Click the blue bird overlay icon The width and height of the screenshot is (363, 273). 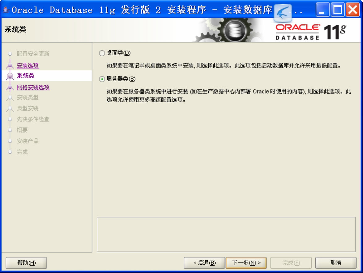coord(283,13)
